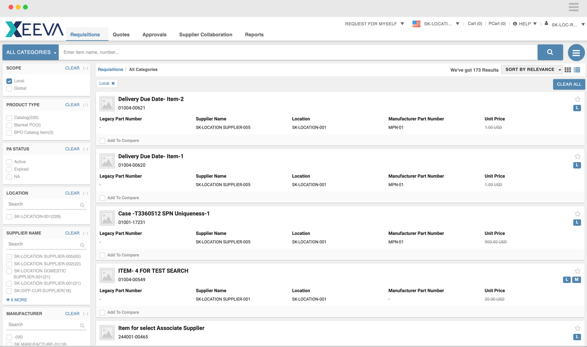The width and height of the screenshot is (587, 347).
Task: Open SORT BY RELEVANCE dropdown
Action: pyautogui.click(x=532, y=70)
